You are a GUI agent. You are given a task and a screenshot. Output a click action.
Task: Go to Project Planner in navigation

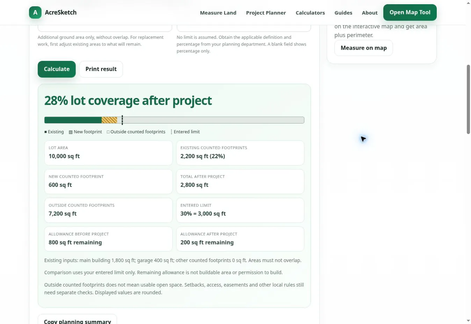point(266,13)
